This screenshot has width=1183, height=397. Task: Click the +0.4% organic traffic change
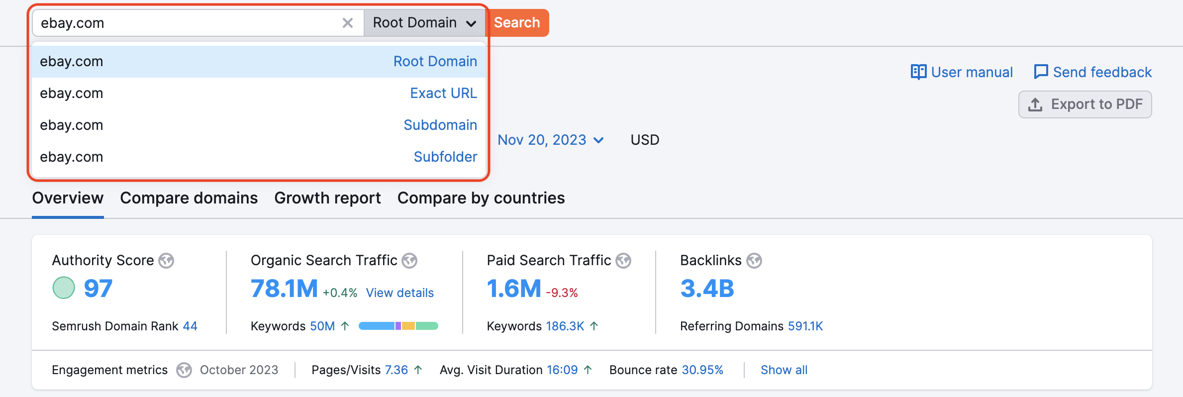click(340, 293)
